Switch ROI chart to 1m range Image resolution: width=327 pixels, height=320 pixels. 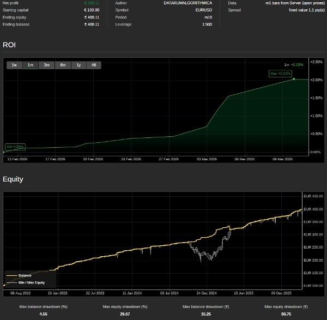pyautogui.click(x=31, y=65)
